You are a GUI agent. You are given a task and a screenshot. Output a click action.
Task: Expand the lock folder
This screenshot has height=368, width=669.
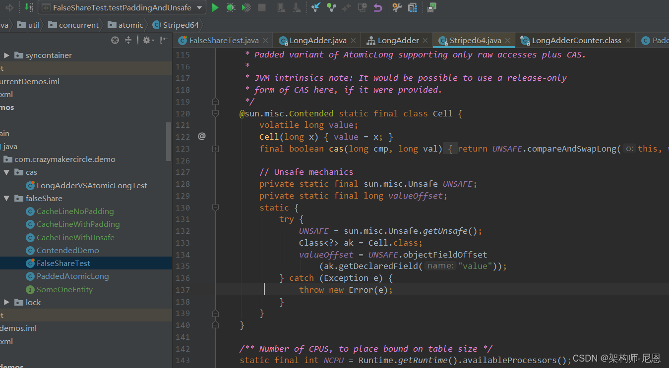(x=6, y=303)
